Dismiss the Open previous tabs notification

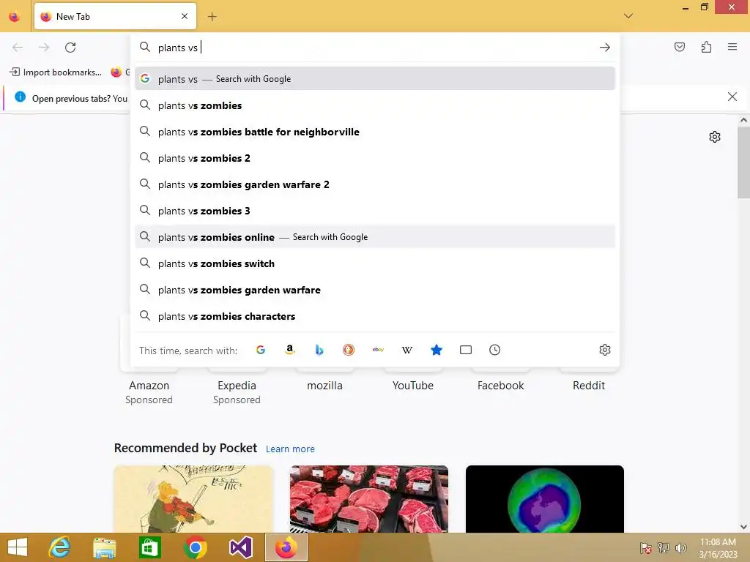[732, 97]
